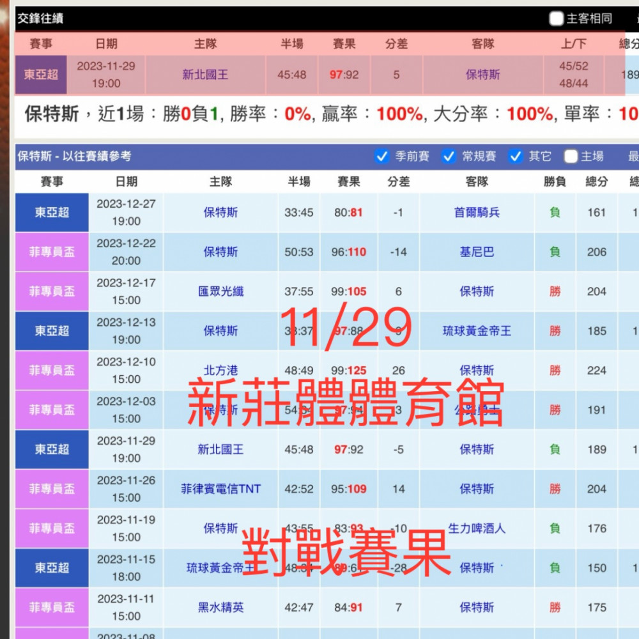Click the 賽事 column header in history table
The height and width of the screenshot is (639, 639).
coord(52,181)
